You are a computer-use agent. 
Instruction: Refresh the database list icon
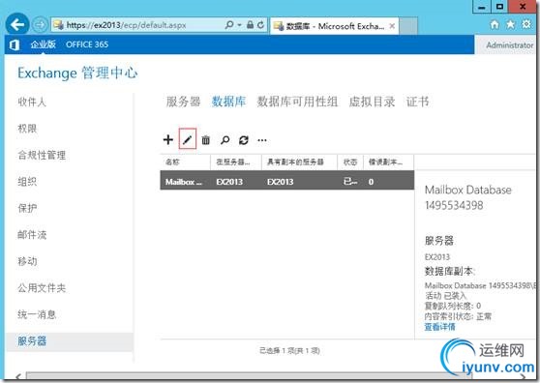[x=244, y=140]
